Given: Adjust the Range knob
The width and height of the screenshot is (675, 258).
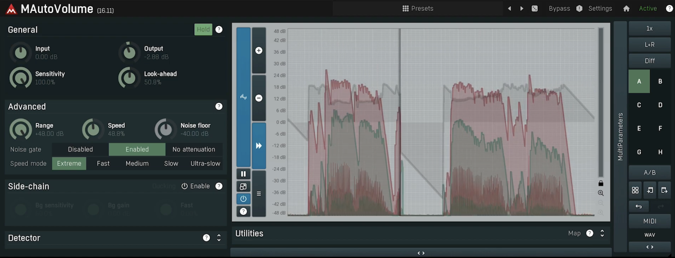Looking at the screenshot, I should pyautogui.click(x=21, y=129).
